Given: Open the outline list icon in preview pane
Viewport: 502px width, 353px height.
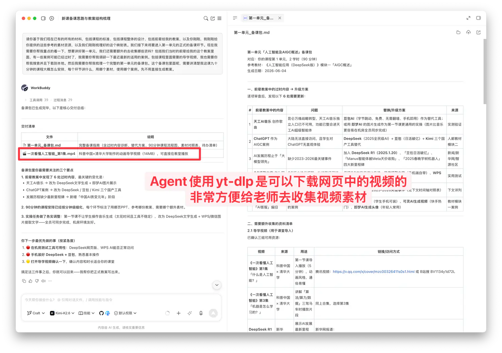Looking at the screenshot, I should (x=235, y=18).
